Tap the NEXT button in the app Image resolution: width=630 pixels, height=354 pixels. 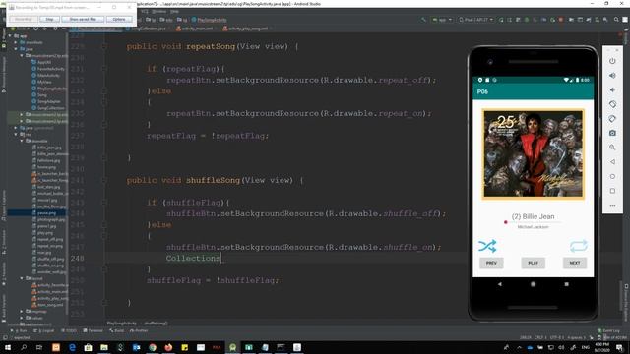[575, 263]
